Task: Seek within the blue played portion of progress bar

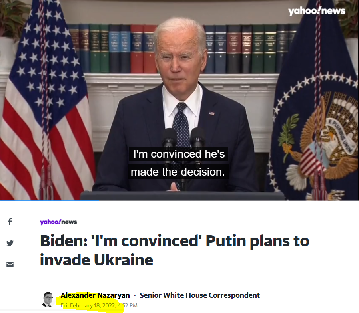Action: tap(49, 200)
